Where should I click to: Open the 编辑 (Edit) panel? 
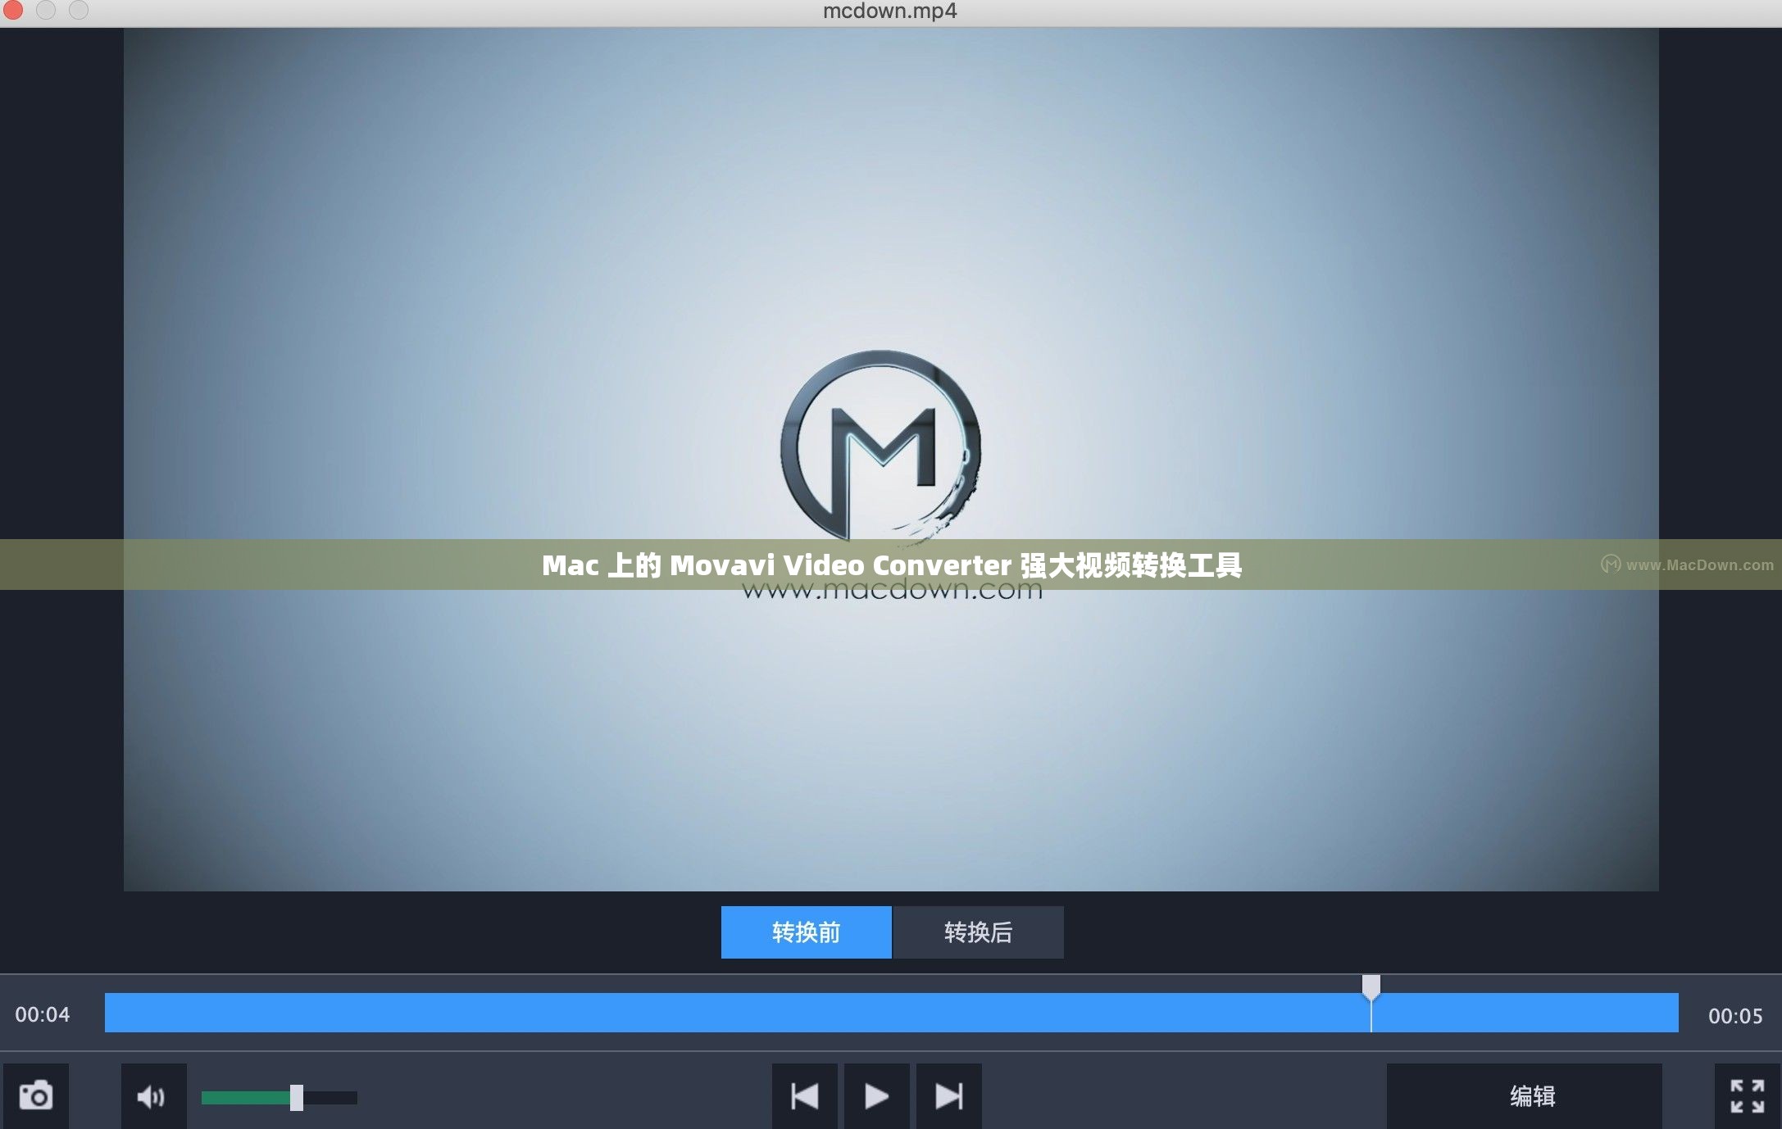1524,1096
